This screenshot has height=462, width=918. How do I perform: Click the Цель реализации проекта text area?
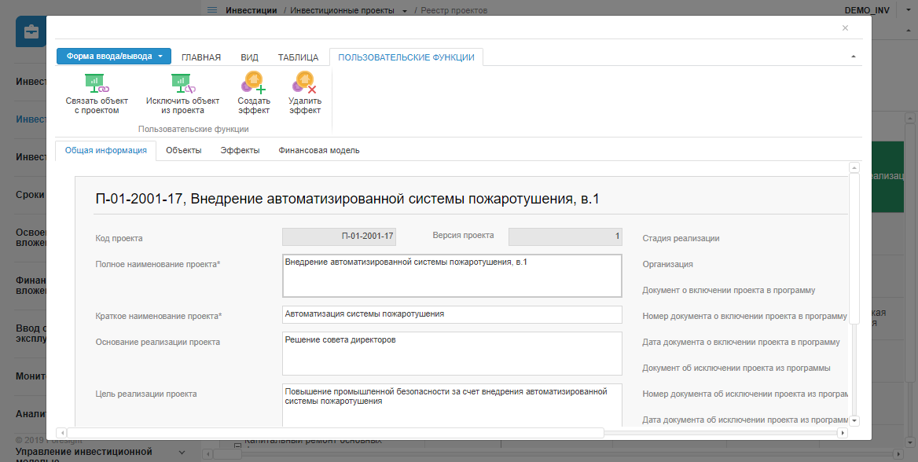tap(452, 405)
